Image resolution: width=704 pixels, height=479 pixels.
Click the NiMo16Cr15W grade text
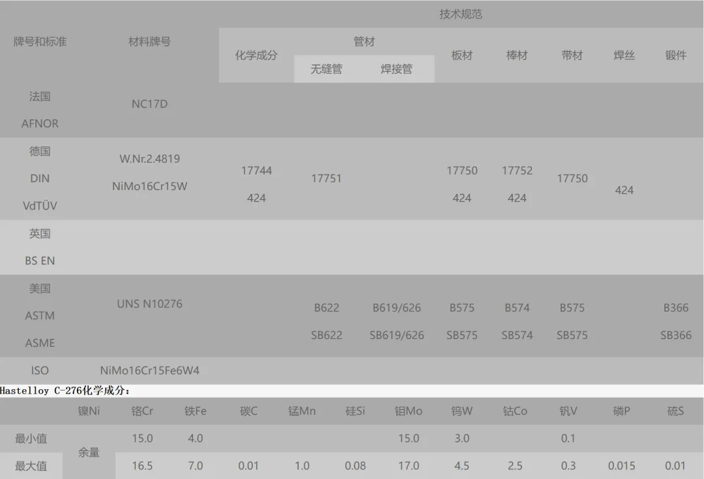pos(149,186)
